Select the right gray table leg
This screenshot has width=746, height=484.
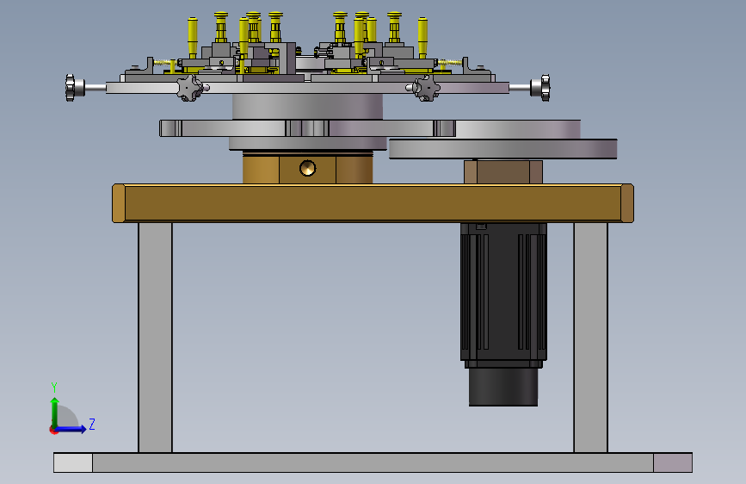[590, 338]
